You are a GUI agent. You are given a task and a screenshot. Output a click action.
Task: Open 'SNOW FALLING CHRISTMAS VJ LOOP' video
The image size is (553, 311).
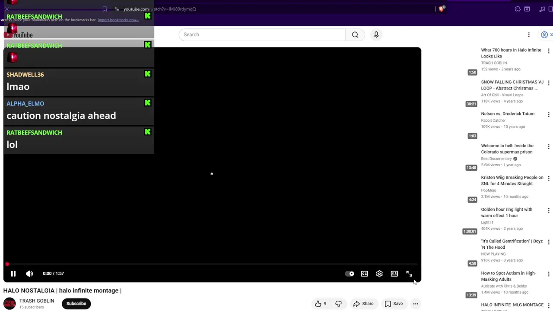pyautogui.click(x=512, y=85)
